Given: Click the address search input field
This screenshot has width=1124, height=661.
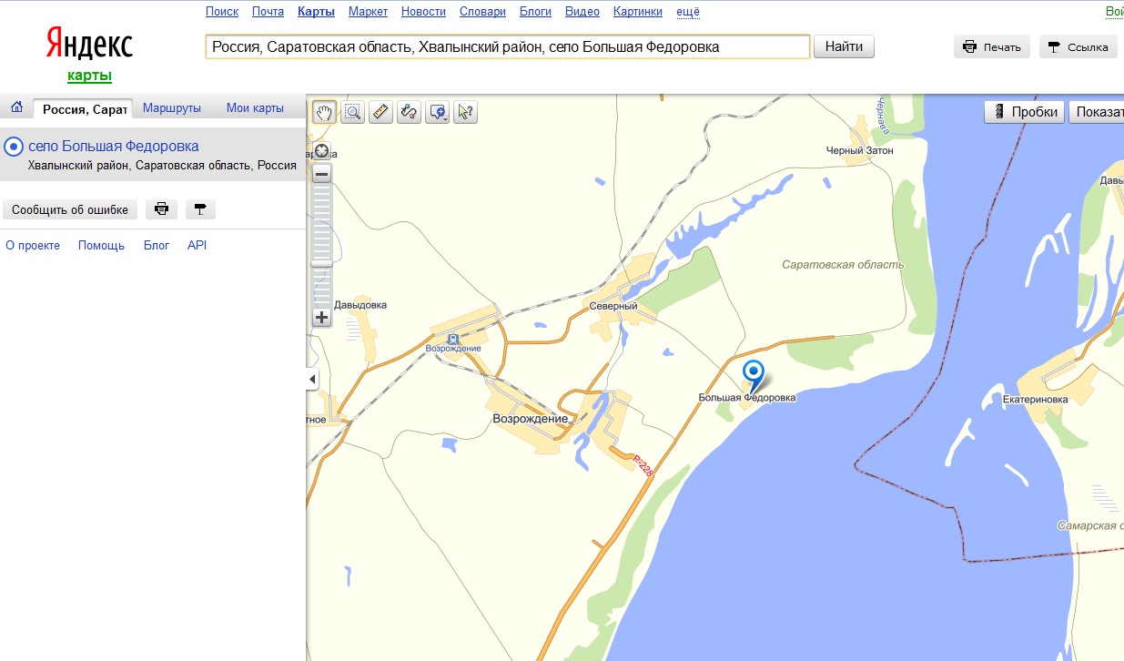Looking at the screenshot, I should [x=507, y=46].
